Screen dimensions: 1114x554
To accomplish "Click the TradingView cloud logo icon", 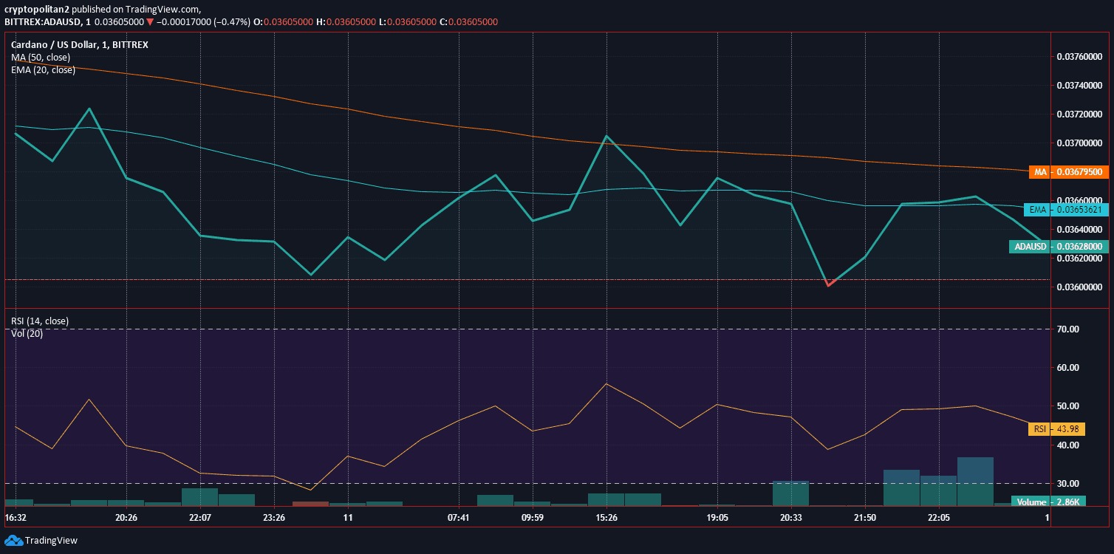I will click(x=13, y=540).
